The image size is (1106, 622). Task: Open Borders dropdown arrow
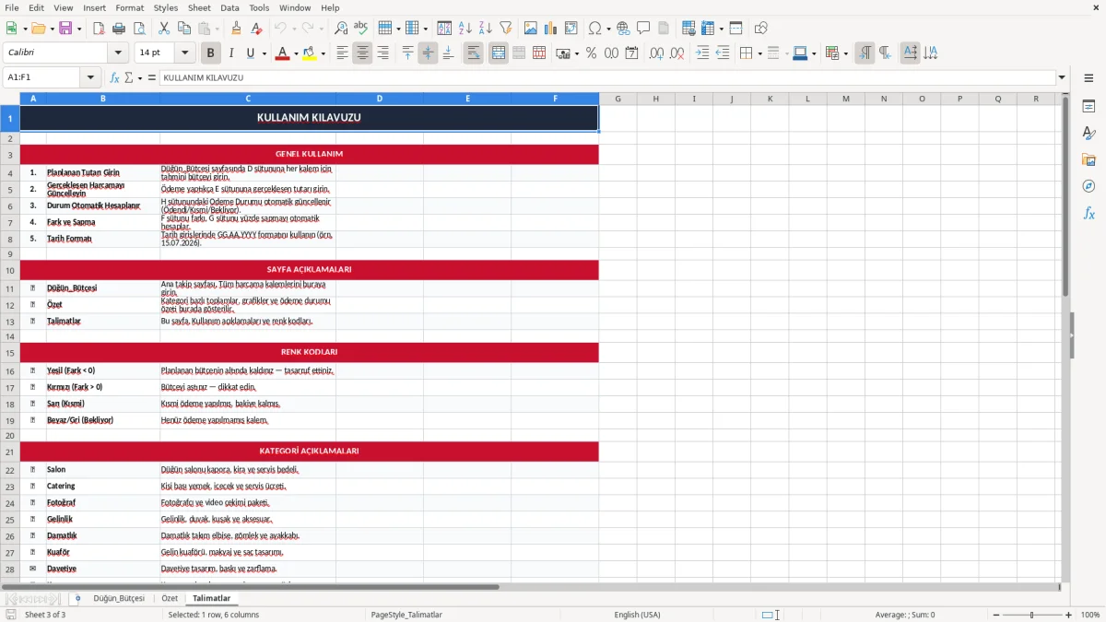coord(759,53)
